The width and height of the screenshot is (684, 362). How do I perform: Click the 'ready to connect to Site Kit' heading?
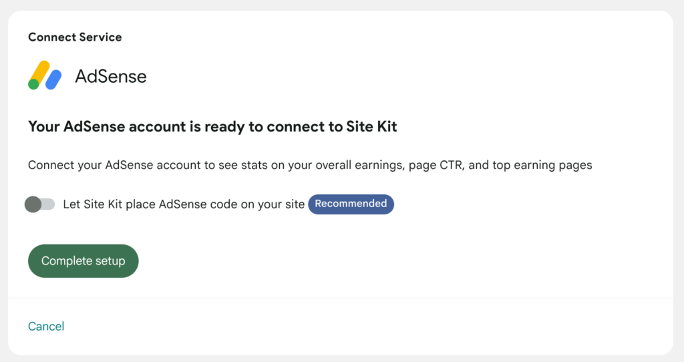[x=212, y=126]
